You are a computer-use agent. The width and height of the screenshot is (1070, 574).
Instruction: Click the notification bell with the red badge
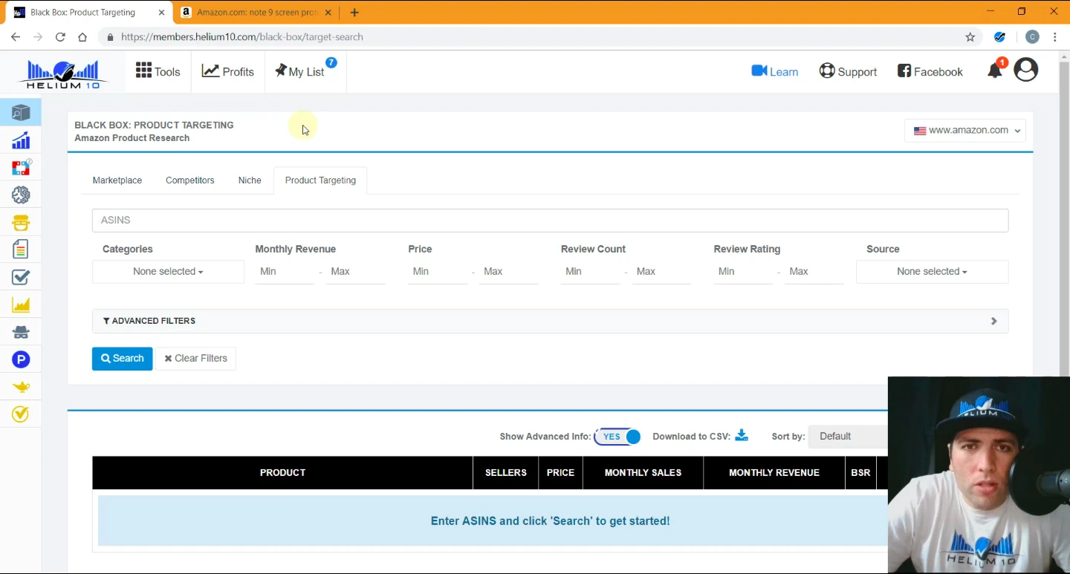click(995, 69)
